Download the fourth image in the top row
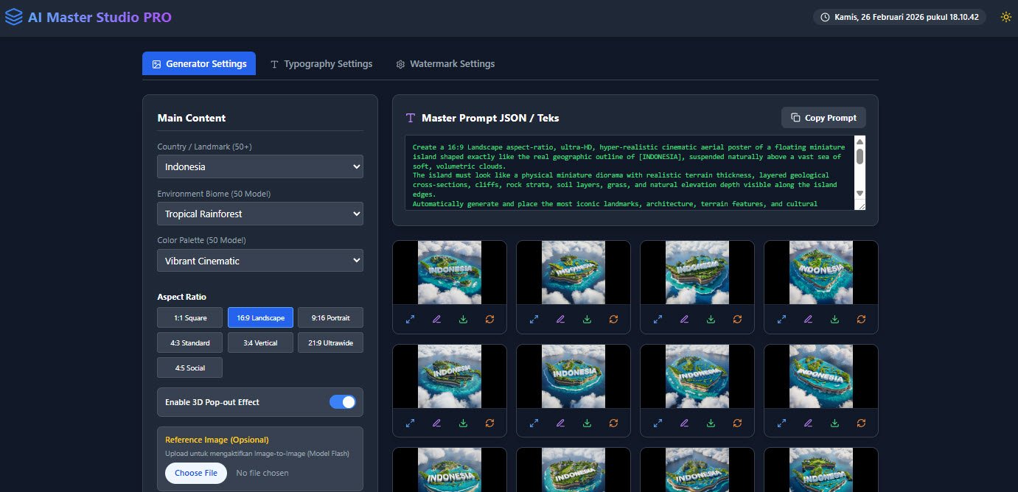This screenshot has width=1018, height=492. [835, 319]
